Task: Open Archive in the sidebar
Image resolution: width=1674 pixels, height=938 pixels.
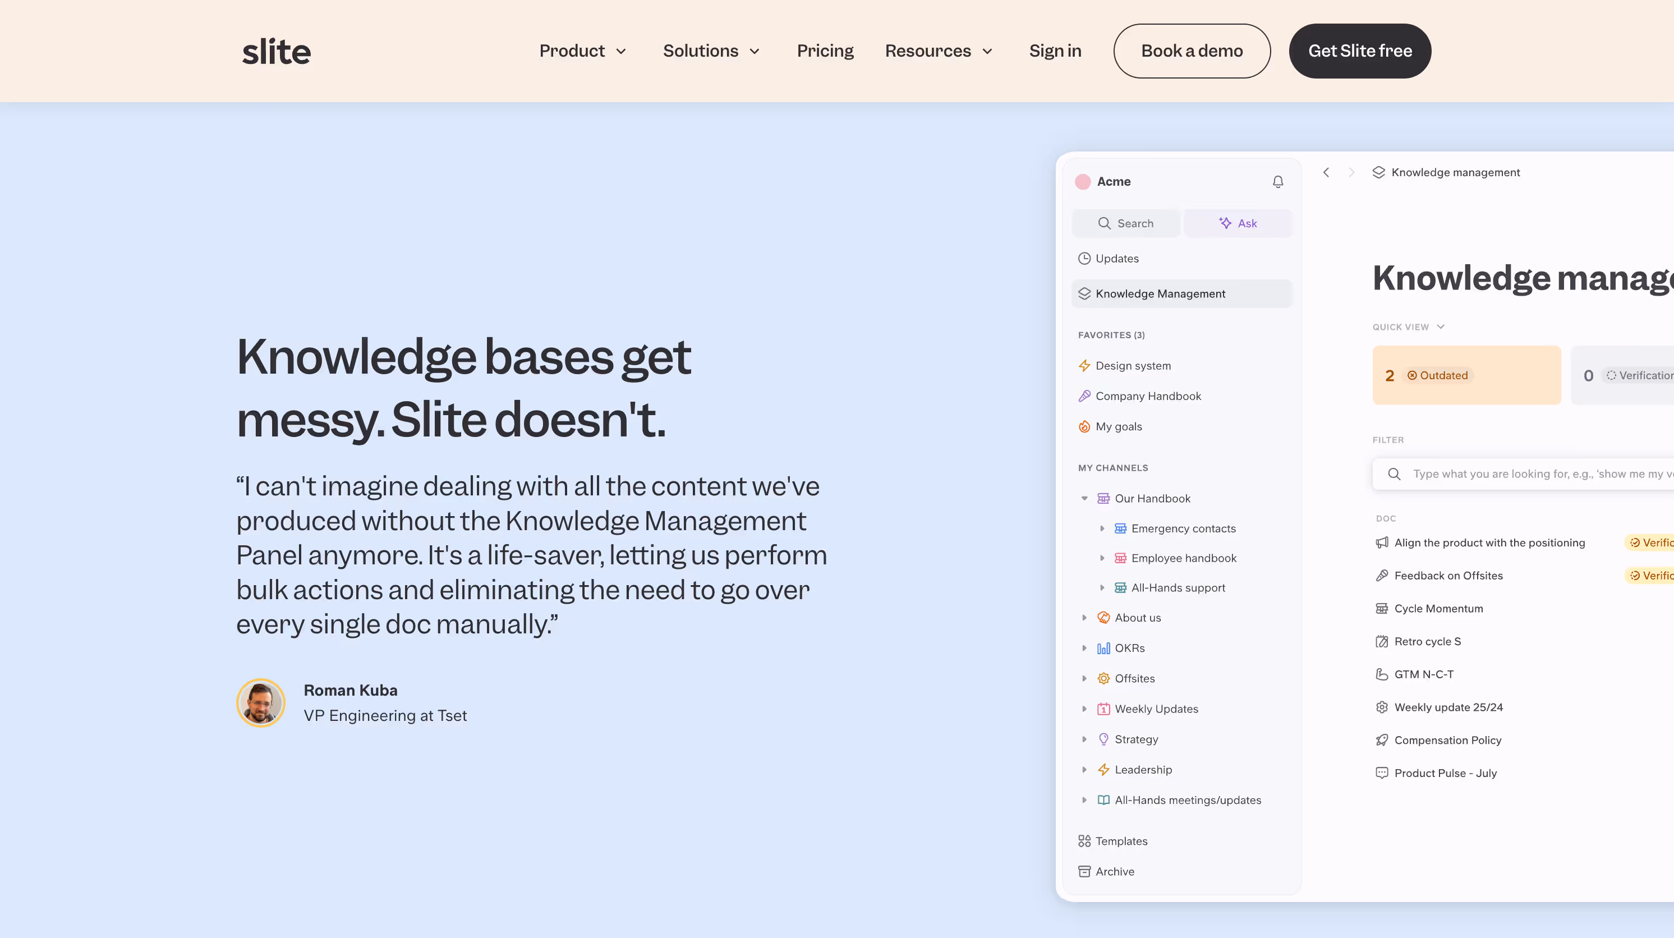Action: pyautogui.click(x=1115, y=871)
